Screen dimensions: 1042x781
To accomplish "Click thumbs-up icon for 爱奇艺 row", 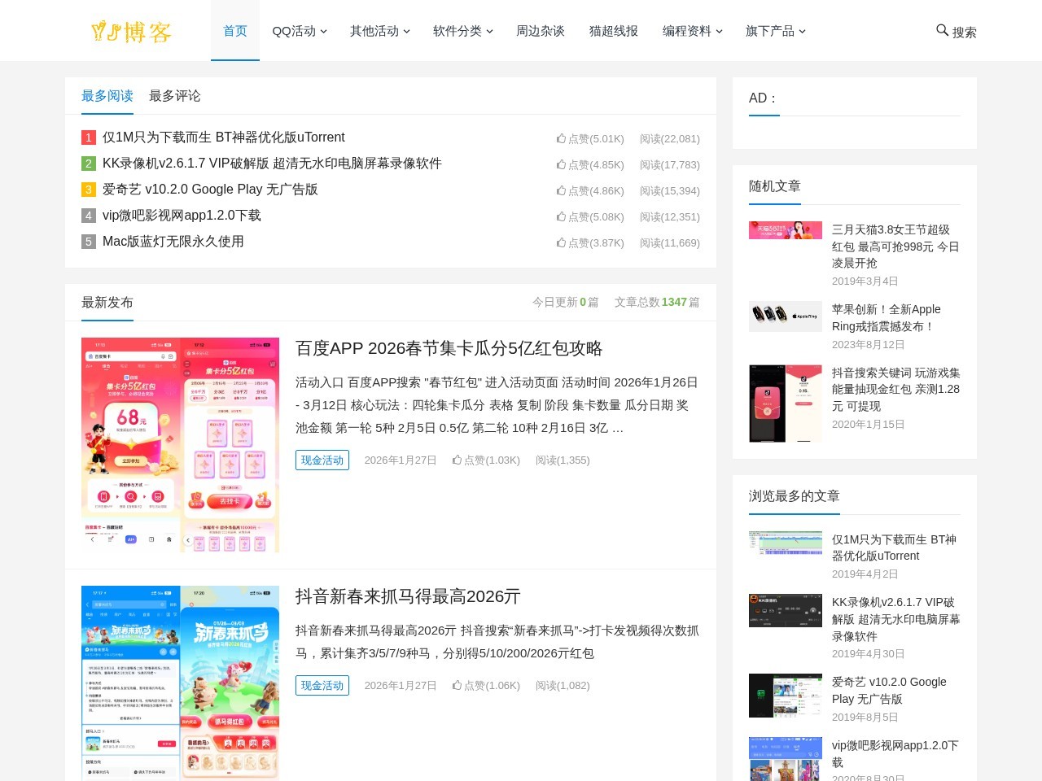I will 561,190.
